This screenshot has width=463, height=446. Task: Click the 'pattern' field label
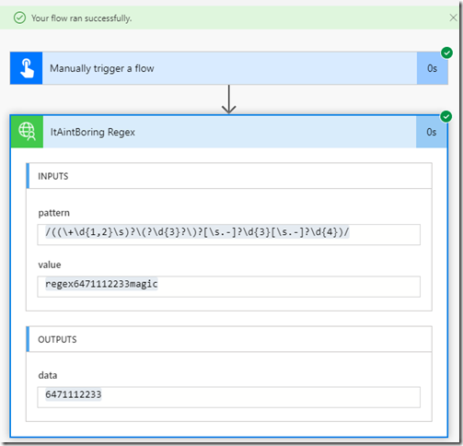click(53, 213)
